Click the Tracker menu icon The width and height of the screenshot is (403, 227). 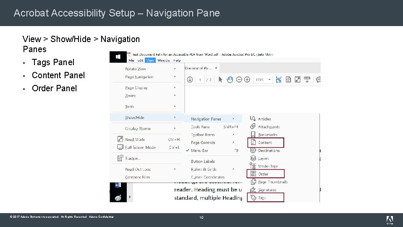120,158
